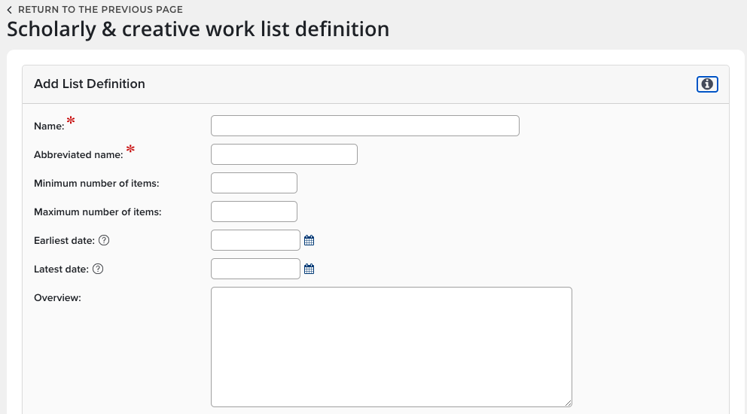Click the Earliest date input box

click(x=255, y=240)
